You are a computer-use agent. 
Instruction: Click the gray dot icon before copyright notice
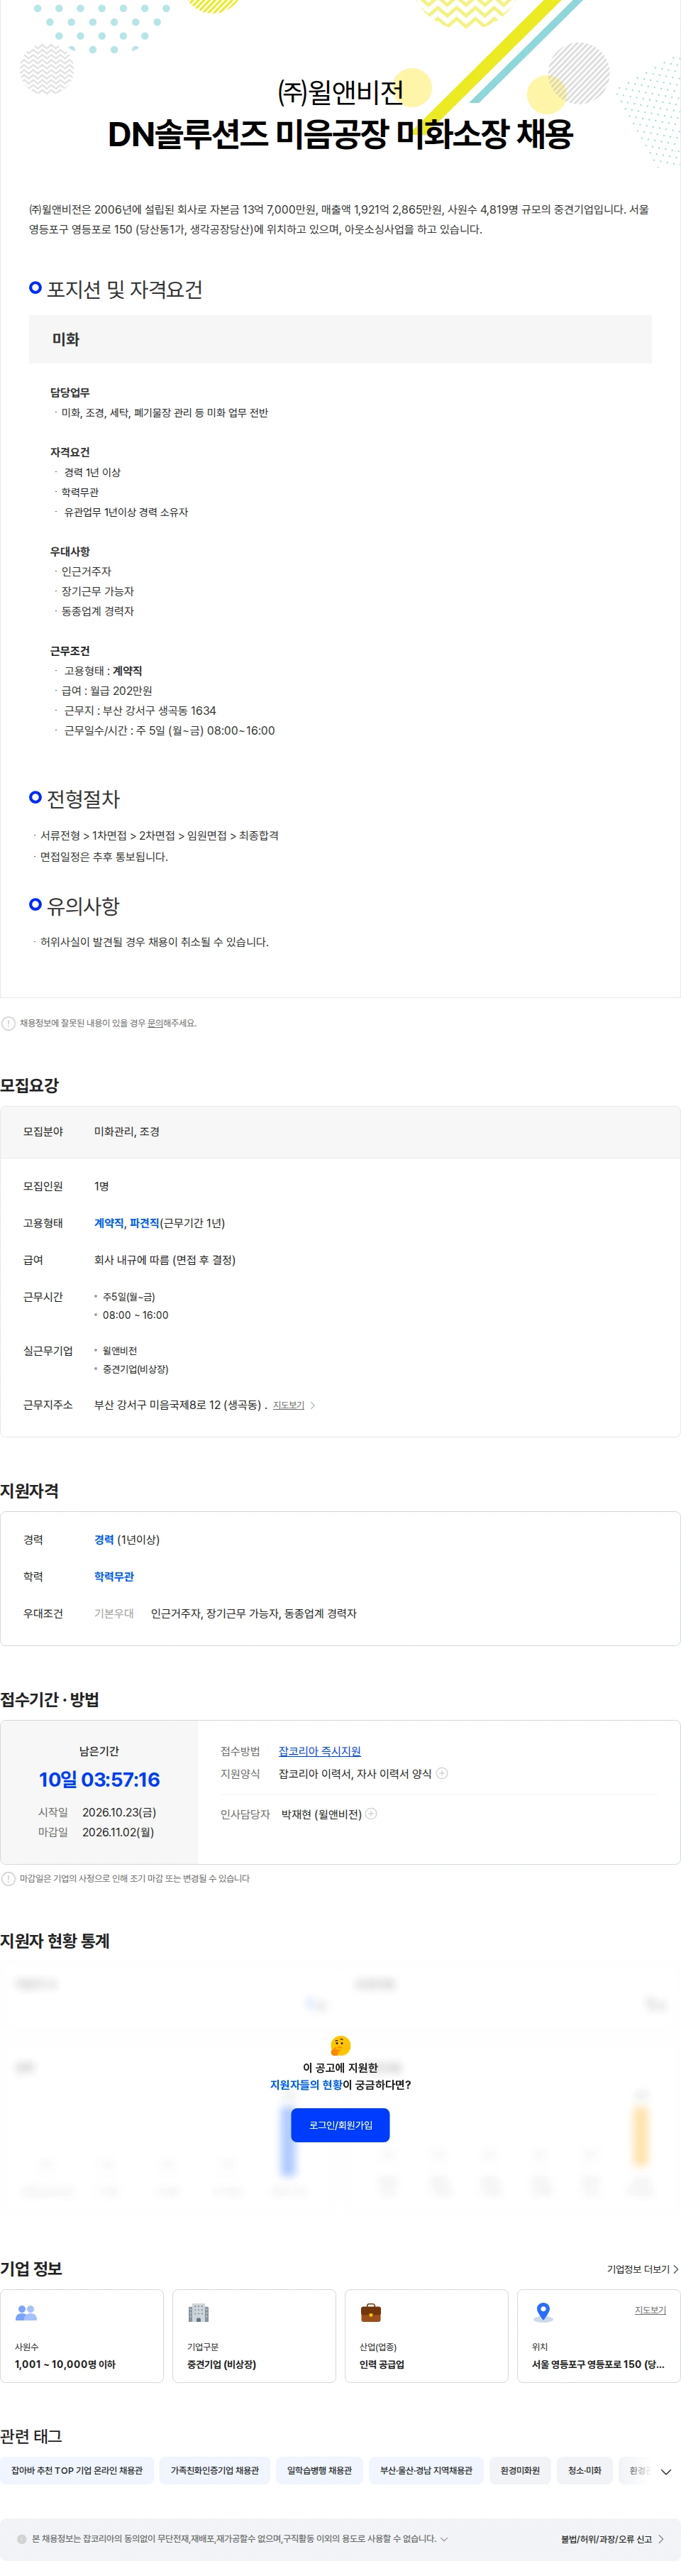(22, 2538)
